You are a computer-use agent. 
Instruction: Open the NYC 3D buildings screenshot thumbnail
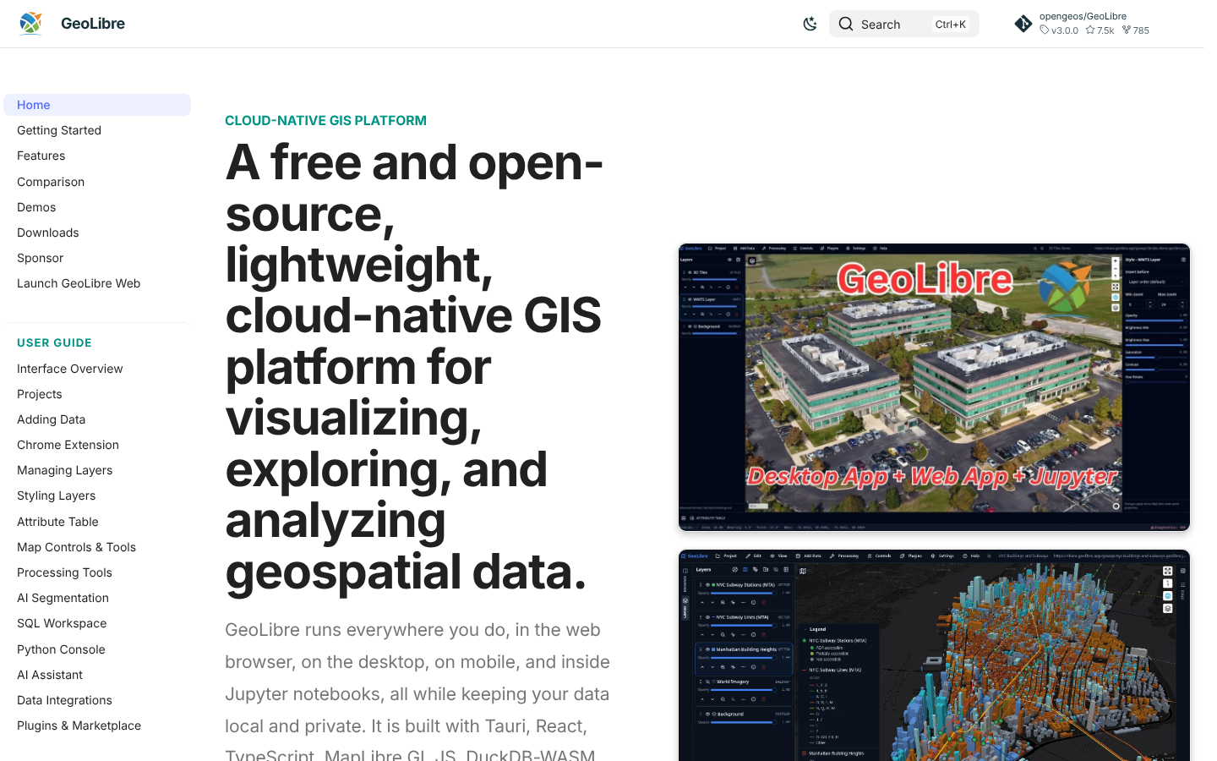point(934,655)
